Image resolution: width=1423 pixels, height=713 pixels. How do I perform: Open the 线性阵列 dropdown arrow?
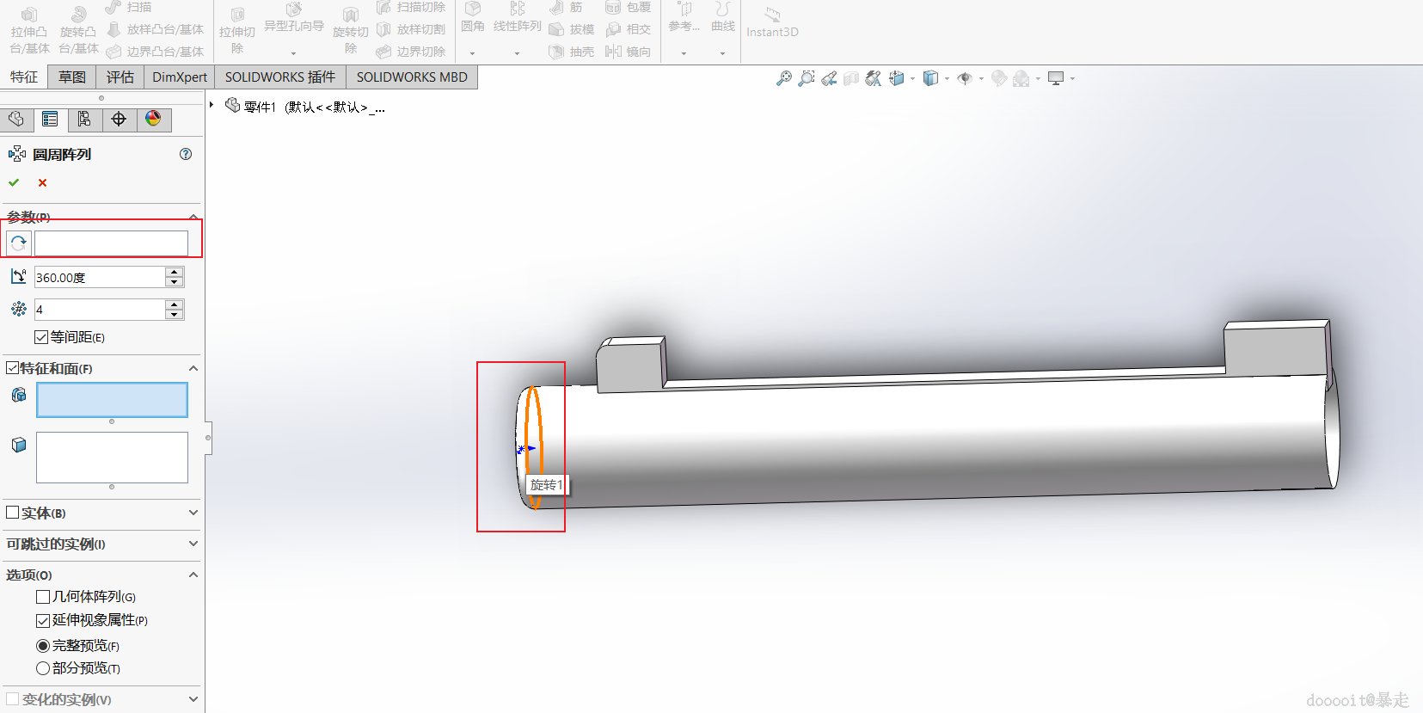pos(518,53)
